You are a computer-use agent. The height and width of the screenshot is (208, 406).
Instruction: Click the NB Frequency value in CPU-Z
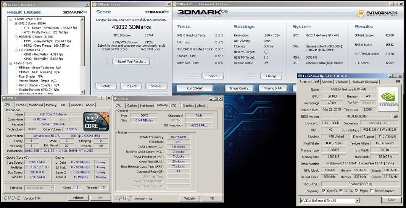(199, 125)
